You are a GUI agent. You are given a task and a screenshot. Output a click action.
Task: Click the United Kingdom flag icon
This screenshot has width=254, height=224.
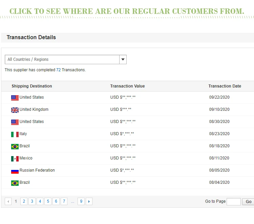point(15,110)
